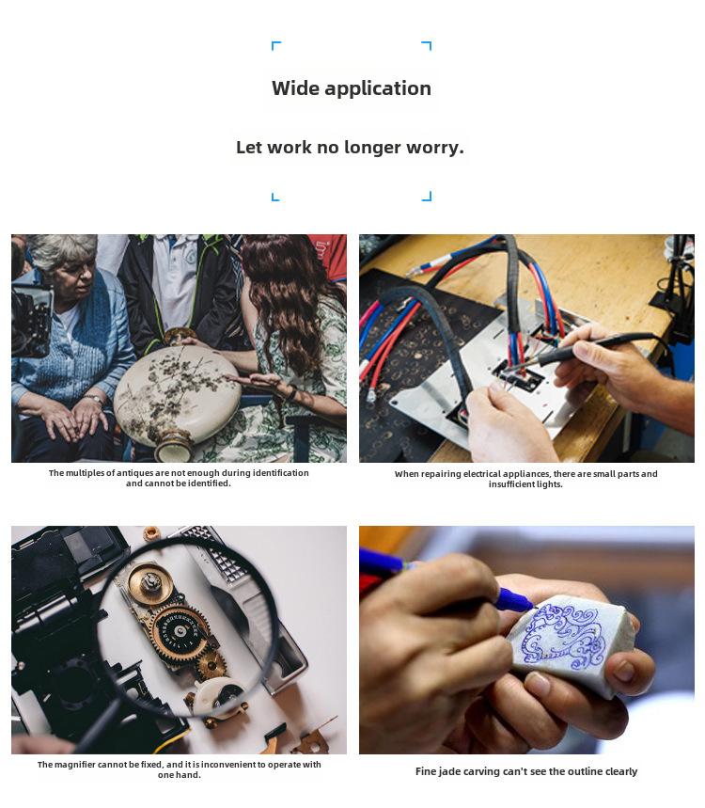Viewport: 705px width, 808px height.
Task: Click the top-right blue corner bracket
Action: coord(427,45)
